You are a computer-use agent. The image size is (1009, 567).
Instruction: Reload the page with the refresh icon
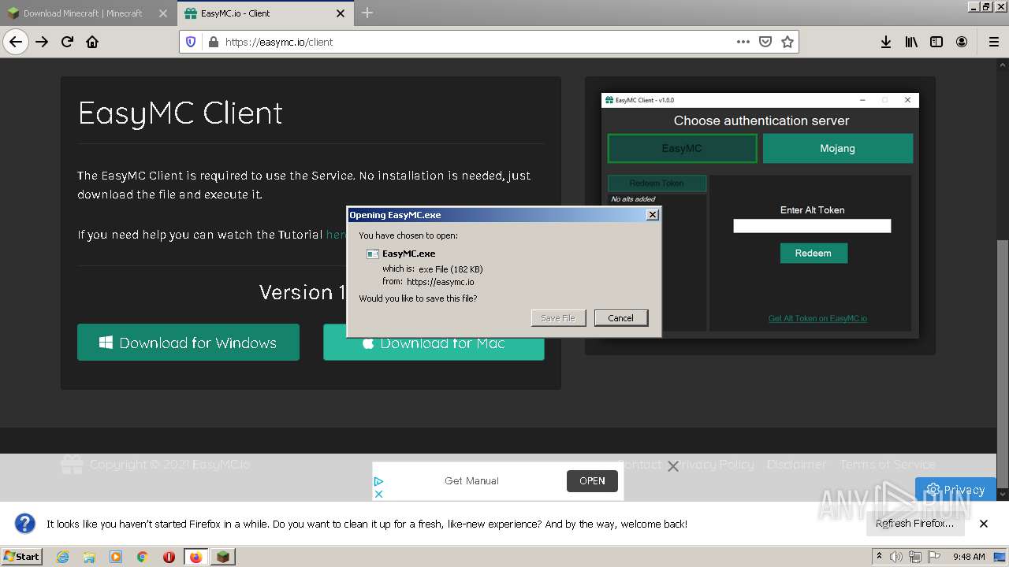(x=67, y=42)
